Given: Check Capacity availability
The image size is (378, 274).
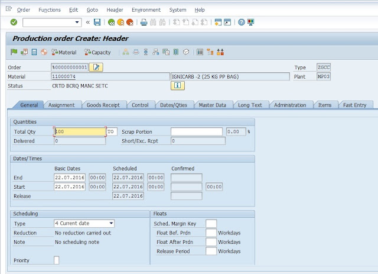Looking at the screenshot, I should (97, 52).
